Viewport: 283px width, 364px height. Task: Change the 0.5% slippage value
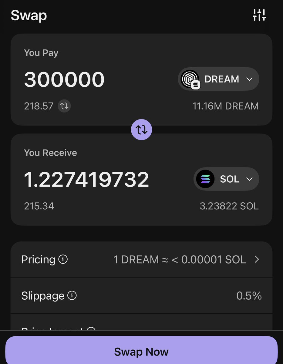tap(249, 296)
